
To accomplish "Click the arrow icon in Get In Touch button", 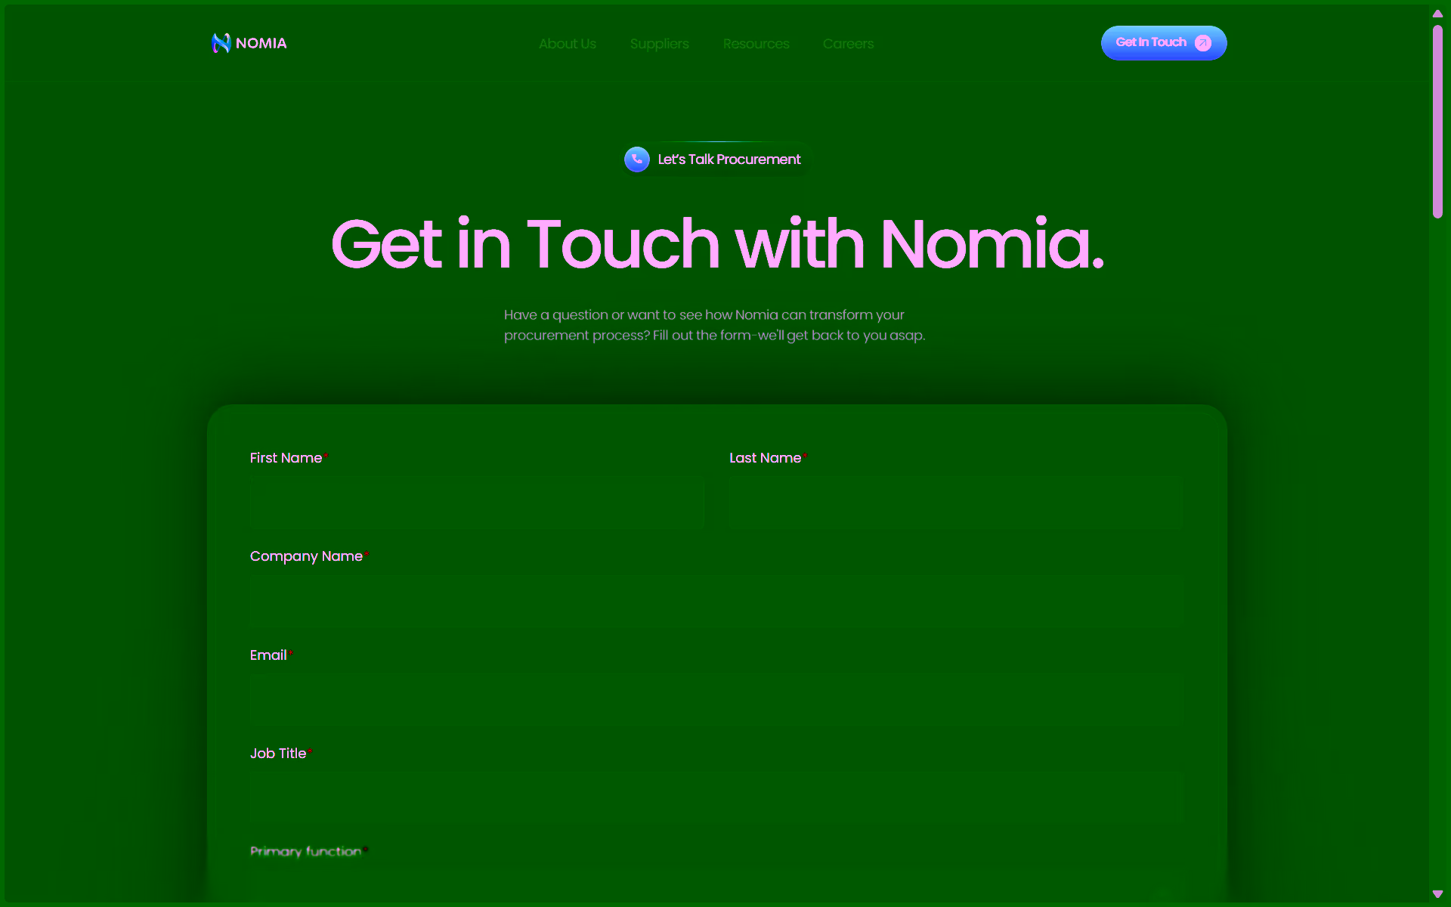I will (x=1203, y=43).
